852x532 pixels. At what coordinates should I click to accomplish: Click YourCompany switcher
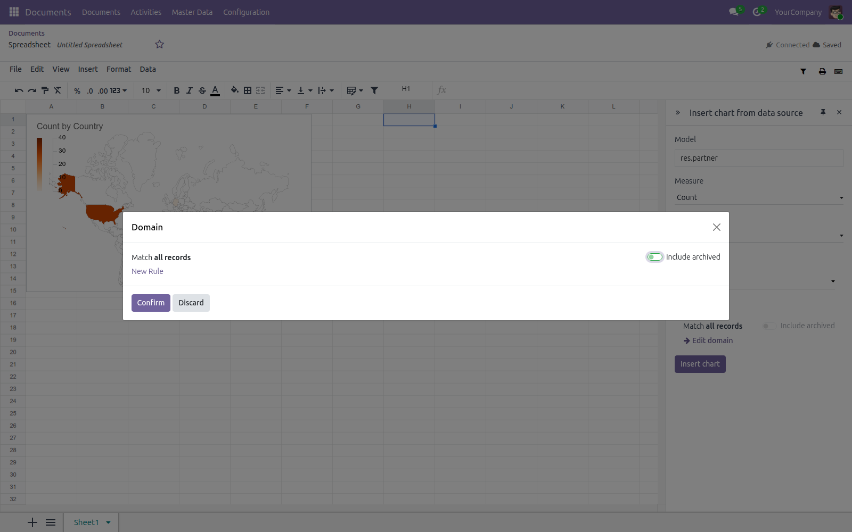click(798, 12)
